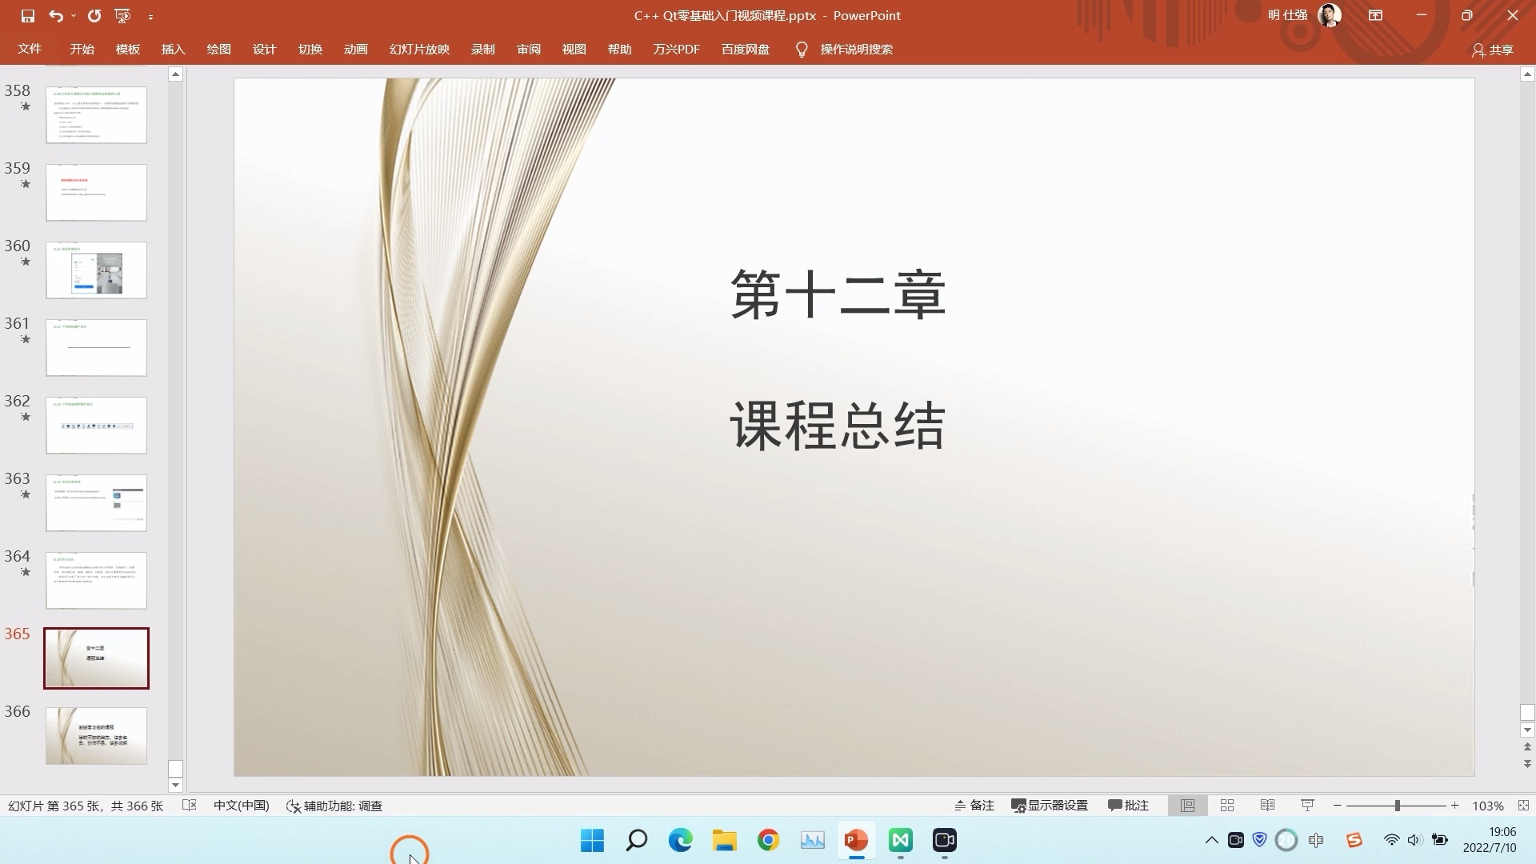Click 中文(中国) language status button

click(241, 806)
